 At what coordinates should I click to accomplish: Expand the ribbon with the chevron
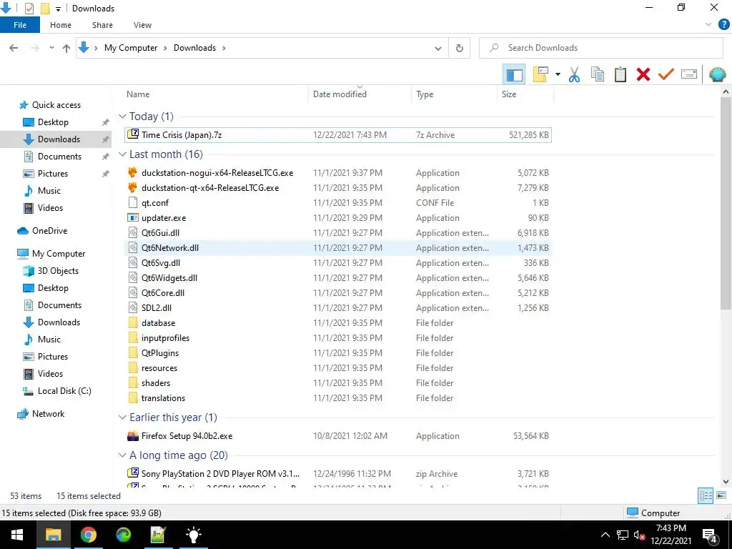[x=708, y=25]
